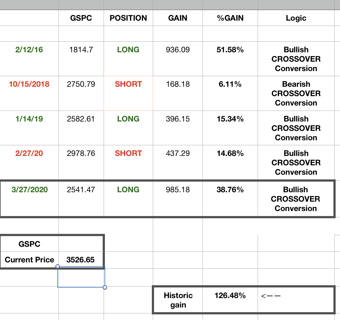Select the POSITION header cell
Screen dimensions: 340x320
click(x=128, y=18)
